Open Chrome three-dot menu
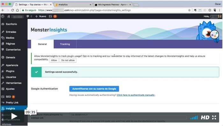 point(219,10)
